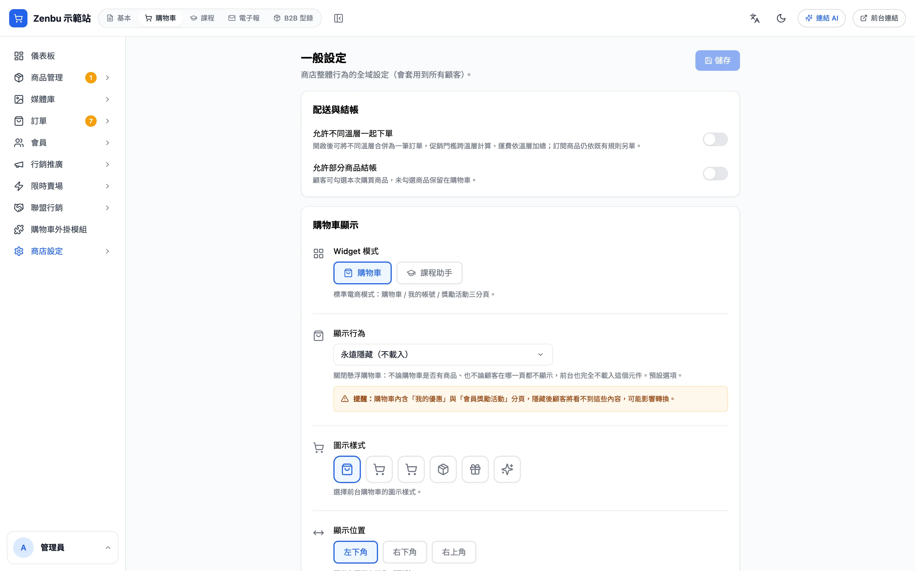This screenshot has height=571, width=915.
Task: Choose 右下角 display position
Action: point(405,552)
